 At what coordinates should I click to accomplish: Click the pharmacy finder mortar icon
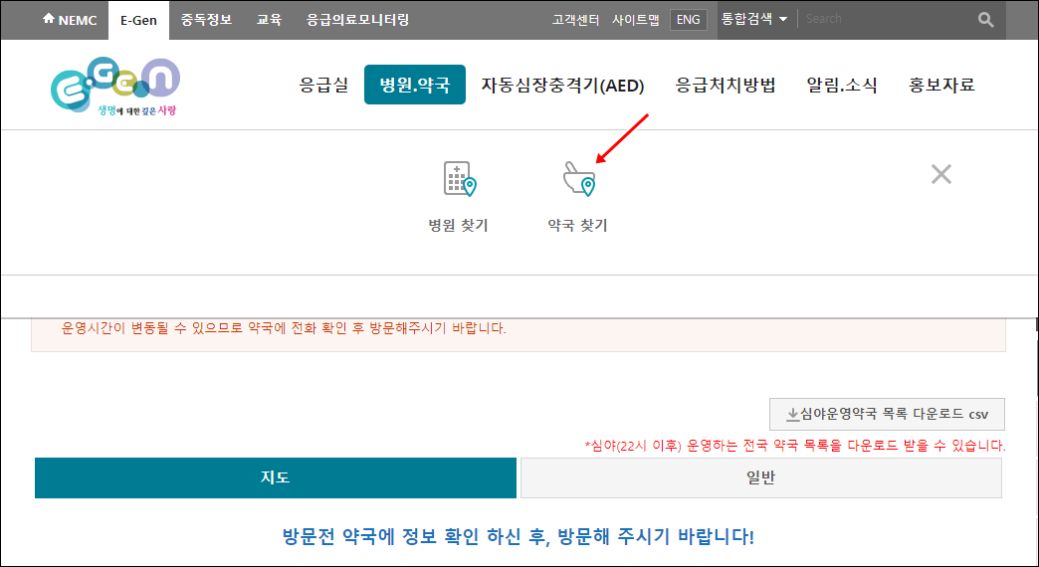tap(579, 179)
